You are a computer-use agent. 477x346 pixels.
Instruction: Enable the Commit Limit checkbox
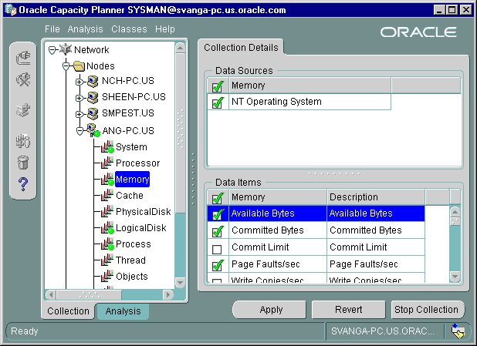(217, 248)
